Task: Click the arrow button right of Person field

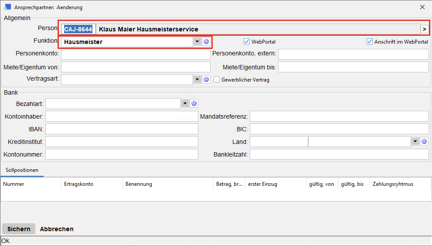Action: 424,29
